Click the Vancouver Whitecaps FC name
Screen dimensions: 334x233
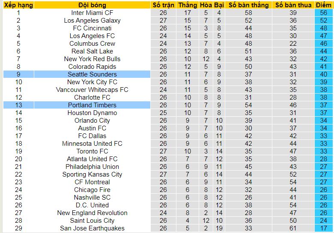click(92, 90)
